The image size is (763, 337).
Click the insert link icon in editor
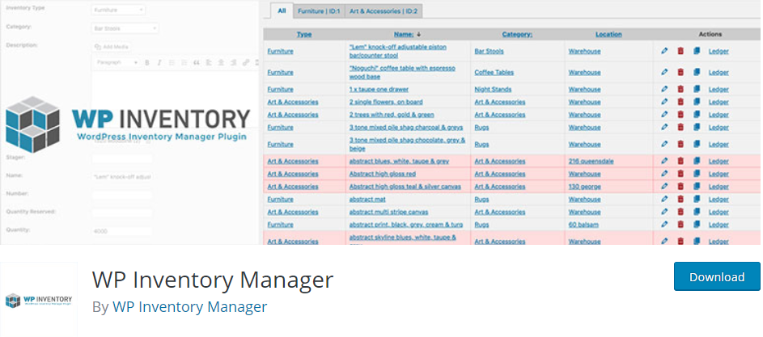coord(246,63)
